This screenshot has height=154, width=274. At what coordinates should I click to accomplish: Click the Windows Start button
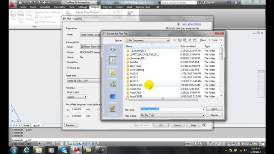(x=14, y=150)
